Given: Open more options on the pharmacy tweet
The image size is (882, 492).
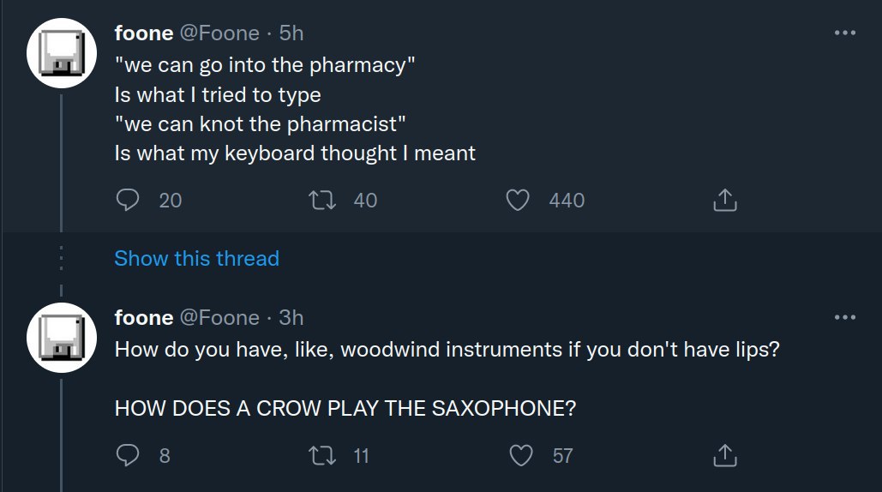Looking at the screenshot, I should pos(844,33).
